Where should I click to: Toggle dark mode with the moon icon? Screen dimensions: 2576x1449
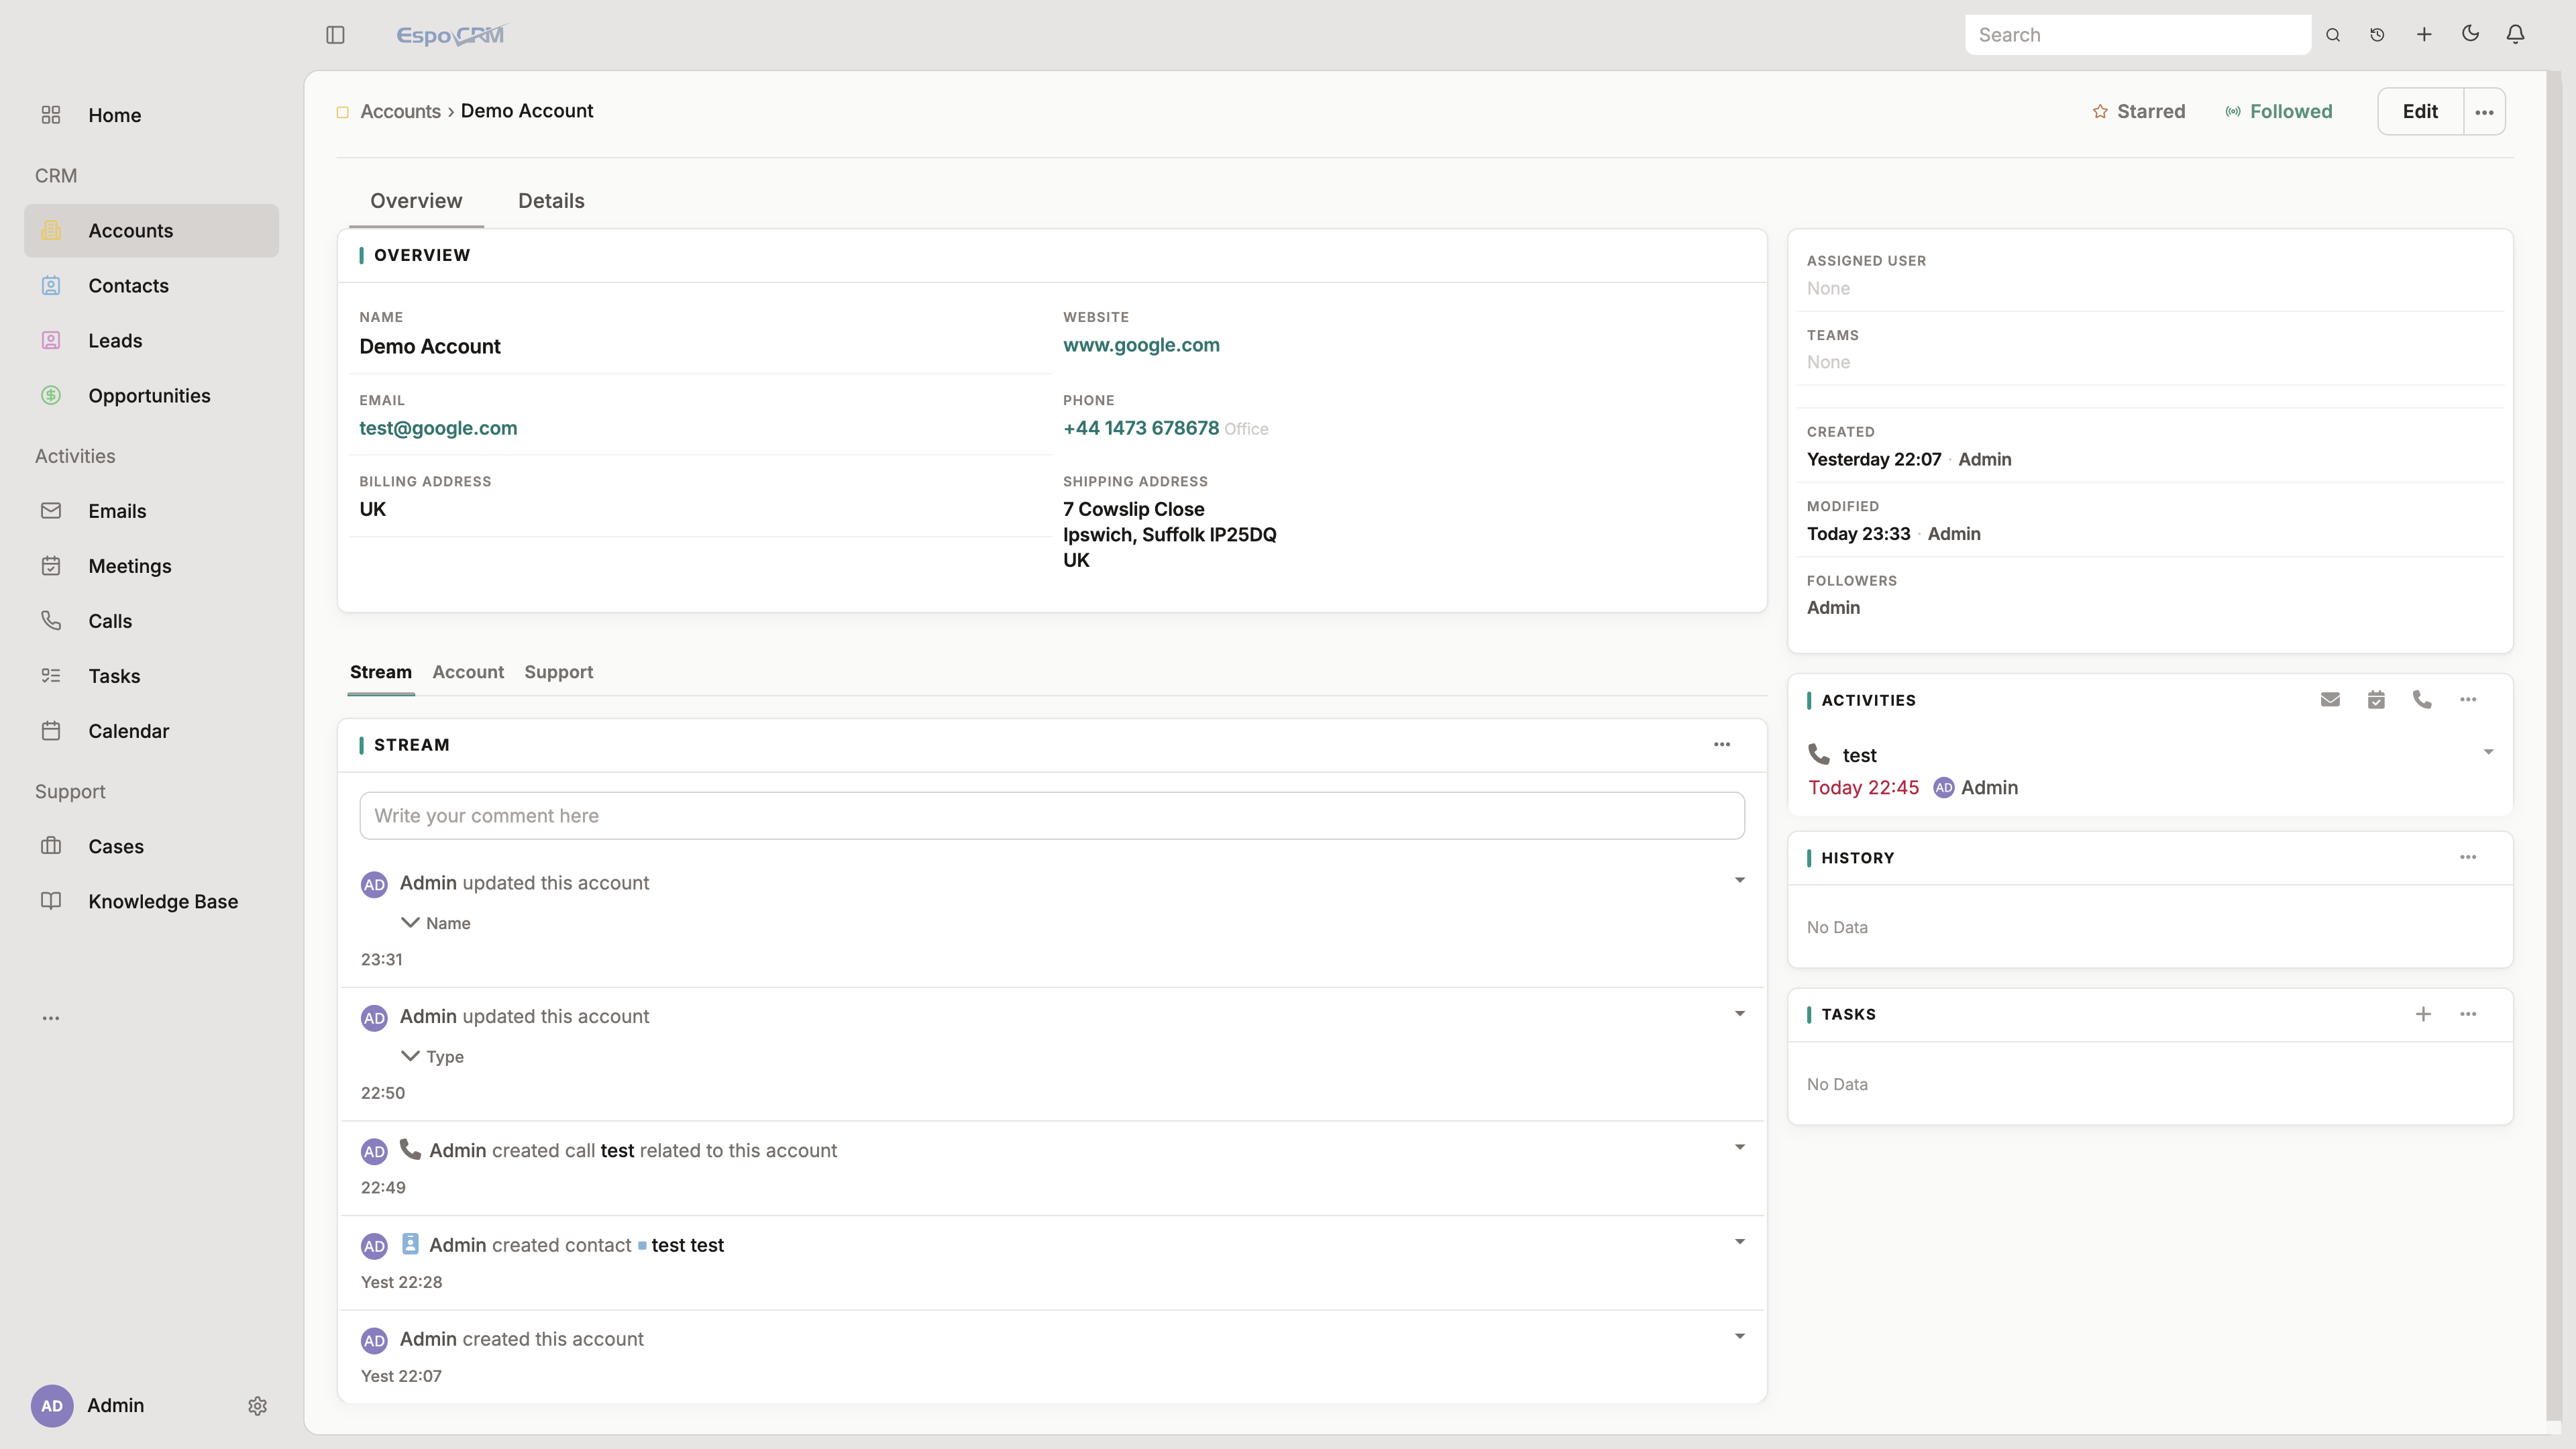pyautogui.click(x=2470, y=34)
